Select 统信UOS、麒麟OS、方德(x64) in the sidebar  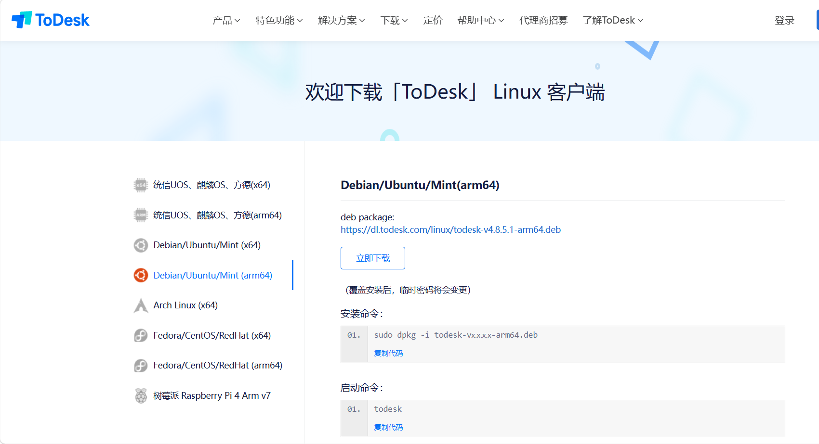pos(211,185)
